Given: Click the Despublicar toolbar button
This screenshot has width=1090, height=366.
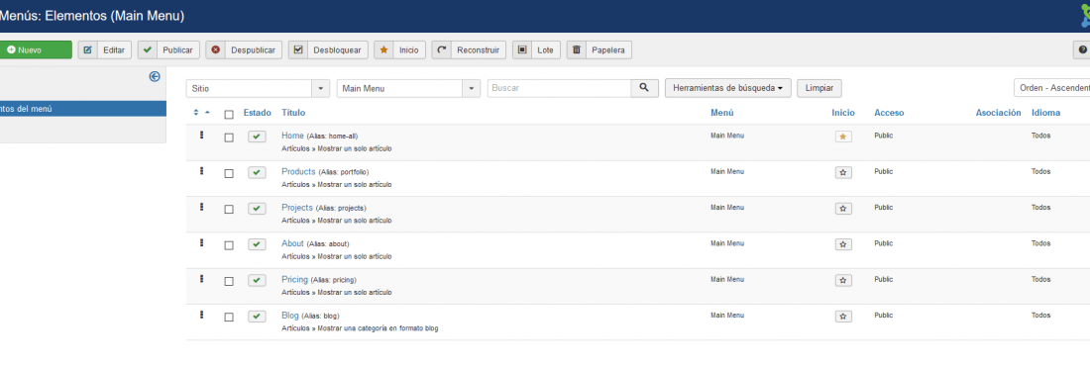Looking at the screenshot, I should [244, 50].
